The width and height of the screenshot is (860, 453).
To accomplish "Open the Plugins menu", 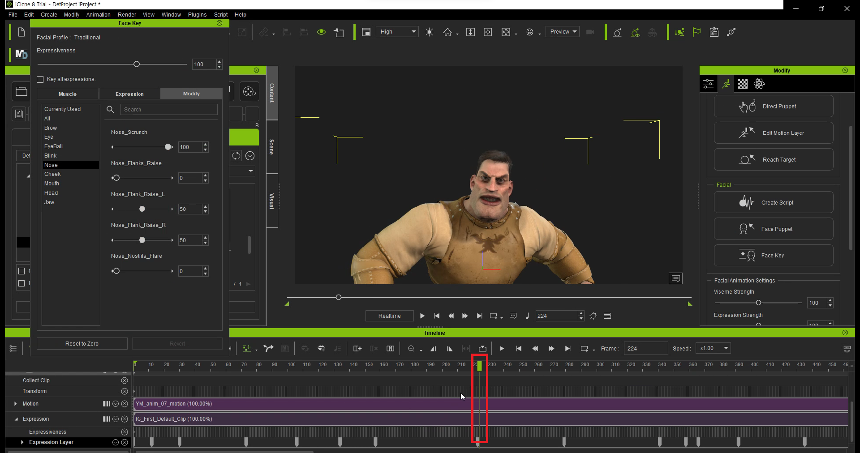I will tap(197, 15).
